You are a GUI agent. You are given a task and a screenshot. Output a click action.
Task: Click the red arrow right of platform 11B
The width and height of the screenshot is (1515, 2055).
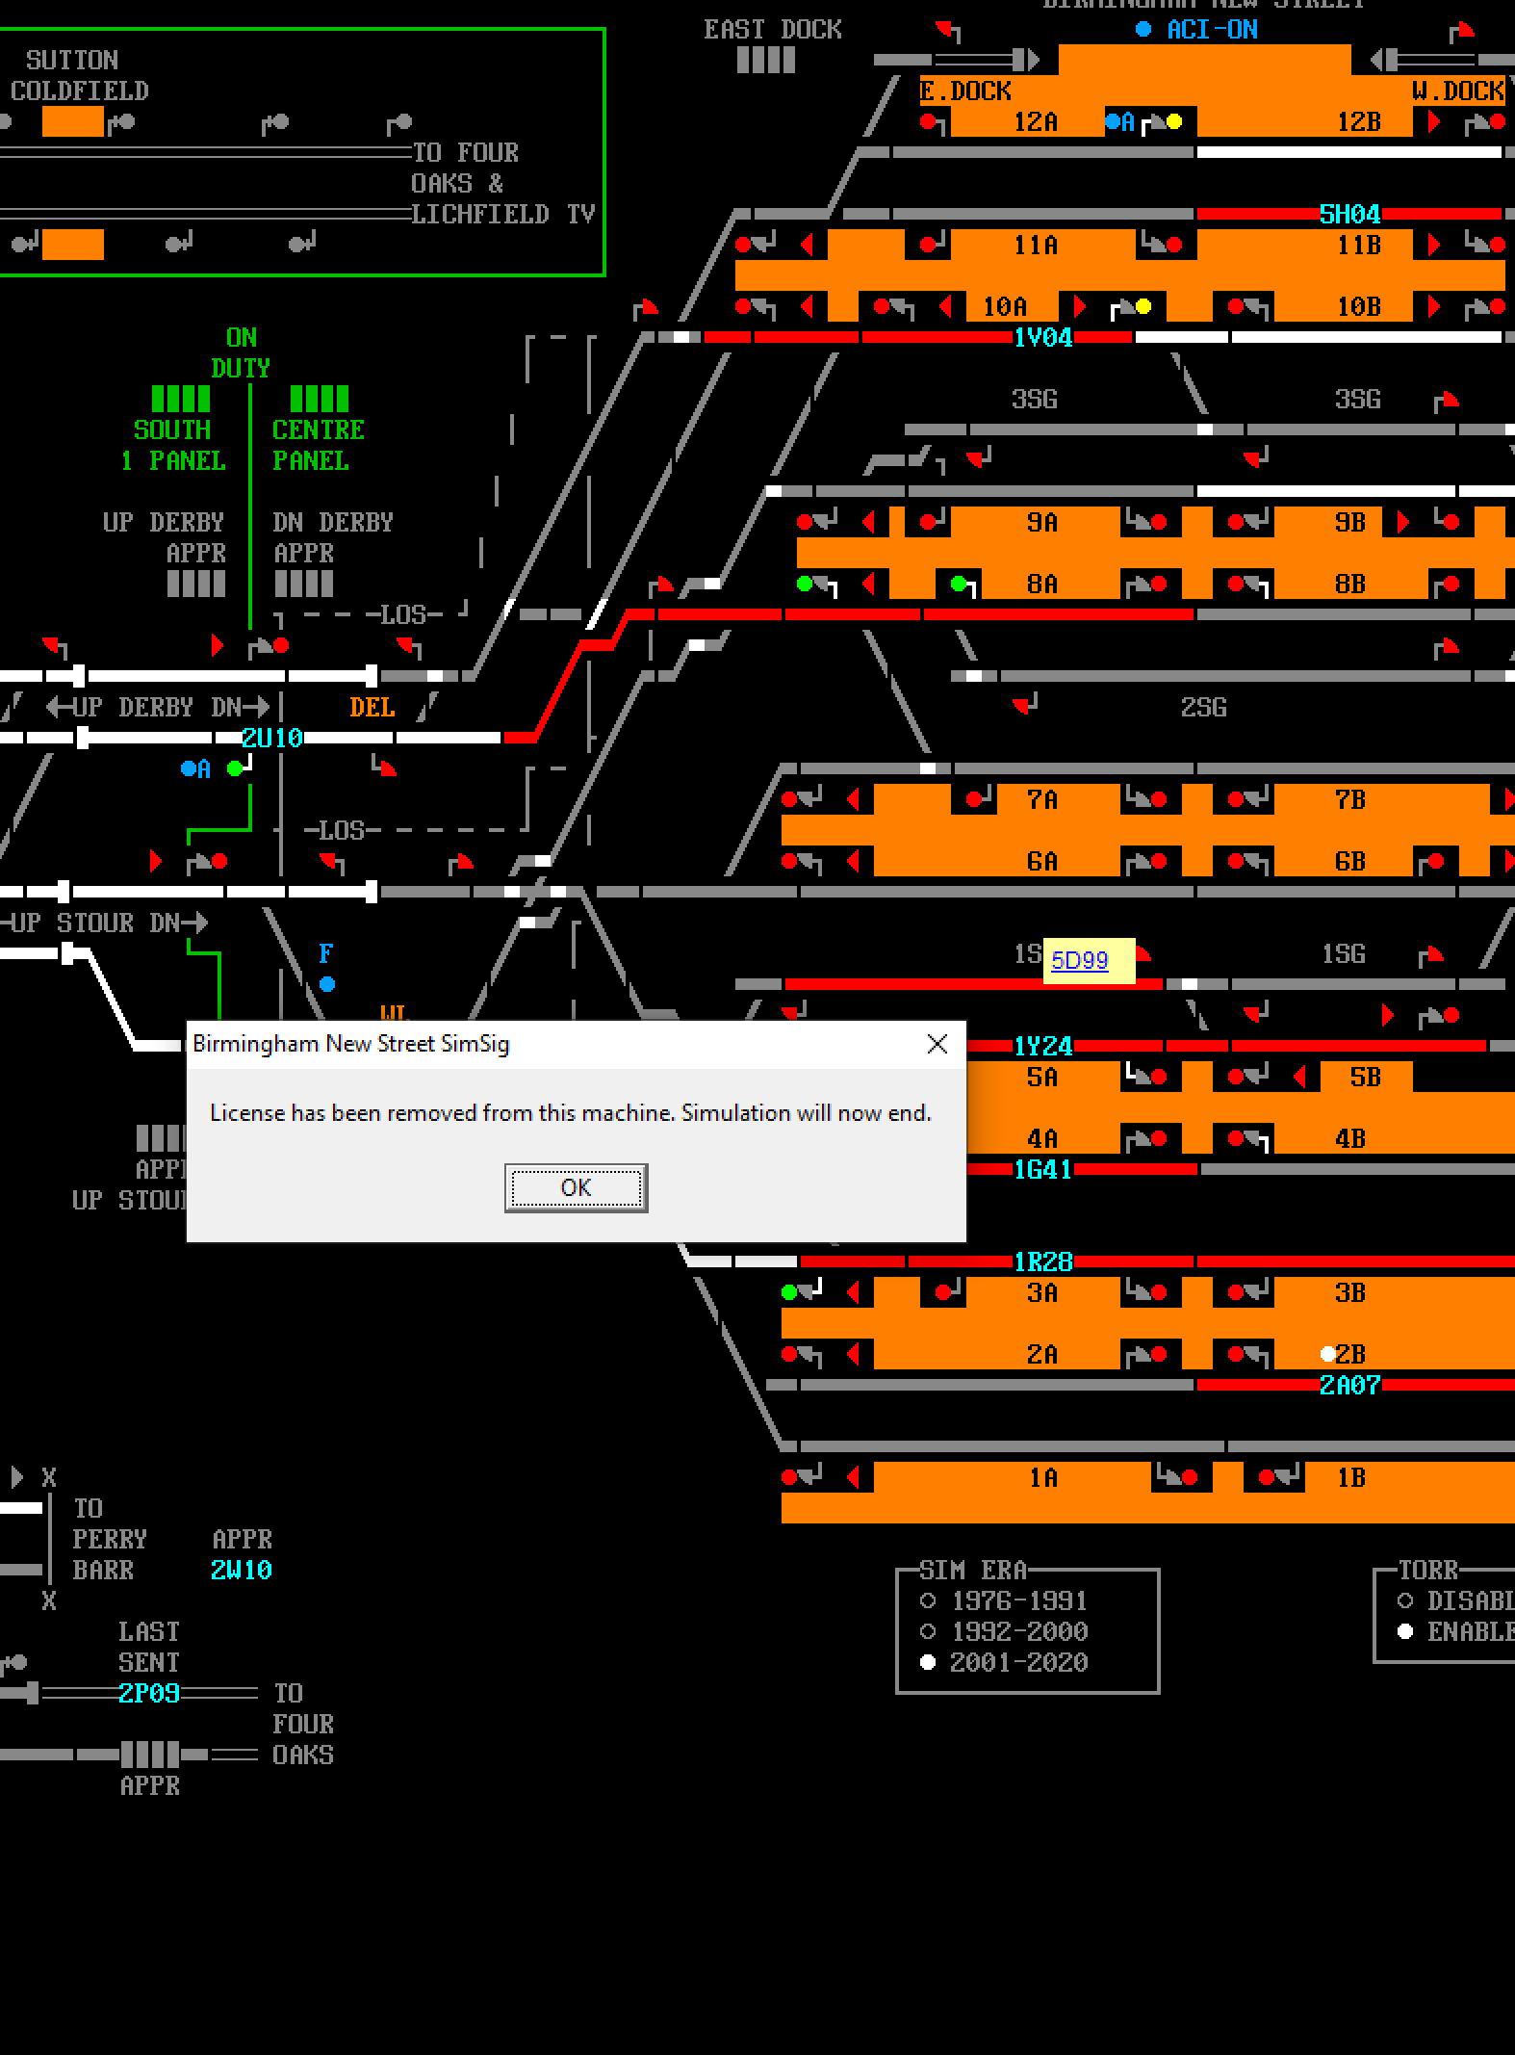[x=1433, y=245]
